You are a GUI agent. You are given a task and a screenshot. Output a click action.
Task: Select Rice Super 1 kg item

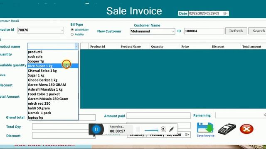click(53, 66)
